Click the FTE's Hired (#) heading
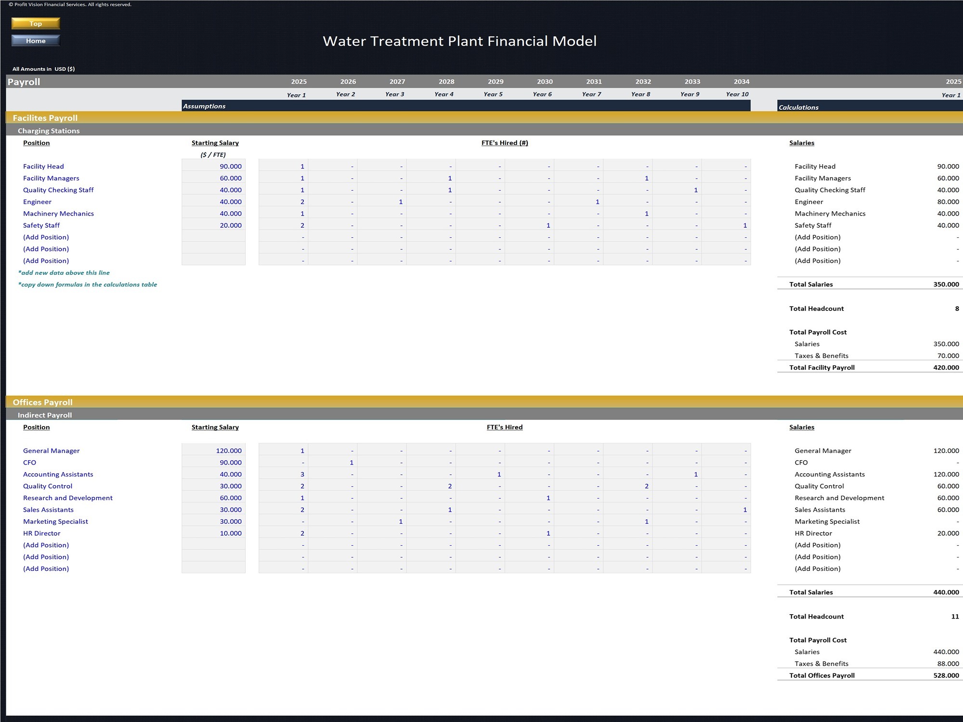 point(505,142)
